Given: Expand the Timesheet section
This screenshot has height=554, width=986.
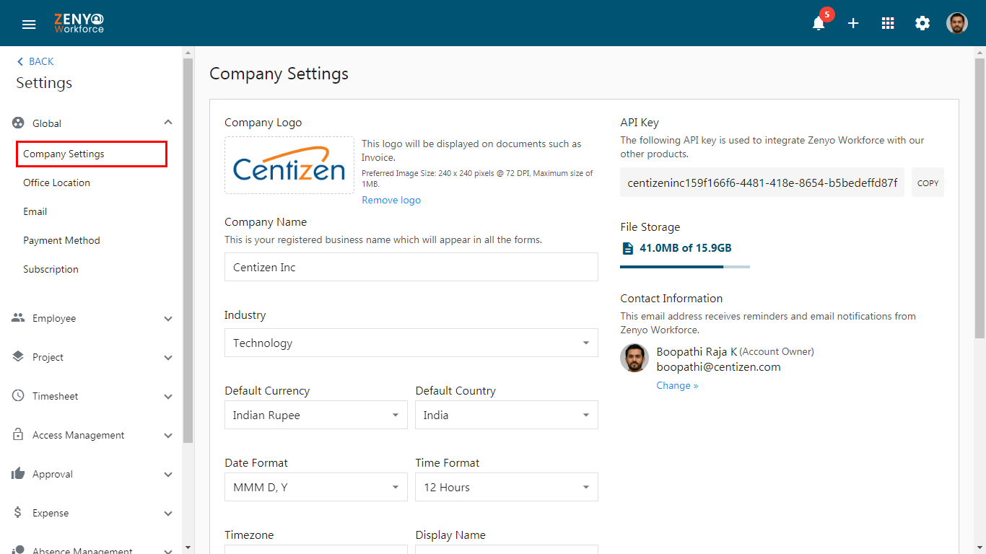Looking at the screenshot, I should point(168,397).
